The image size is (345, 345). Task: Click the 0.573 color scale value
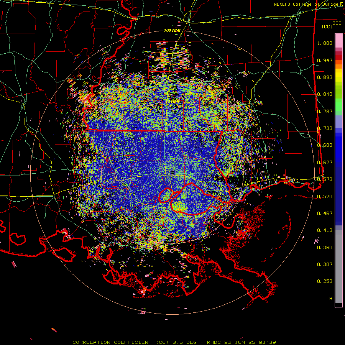pos(325,179)
